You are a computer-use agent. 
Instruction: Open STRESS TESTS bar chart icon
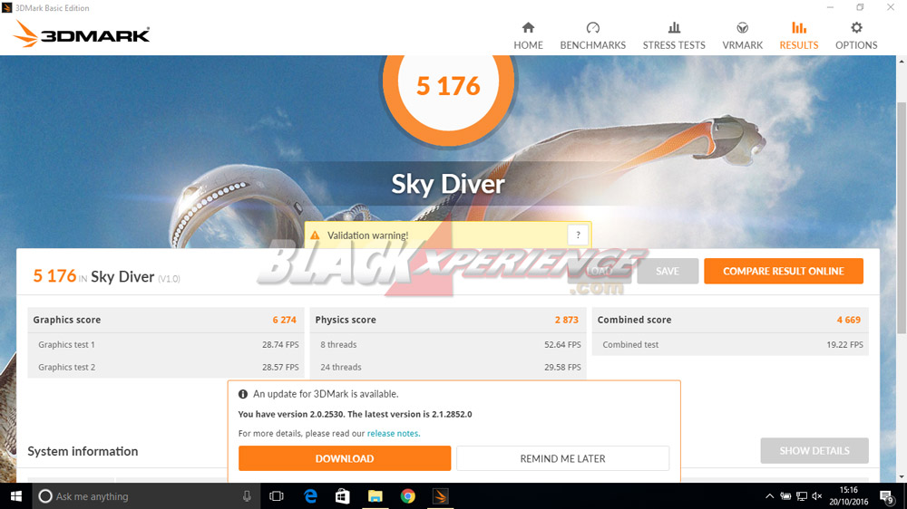[674, 28]
